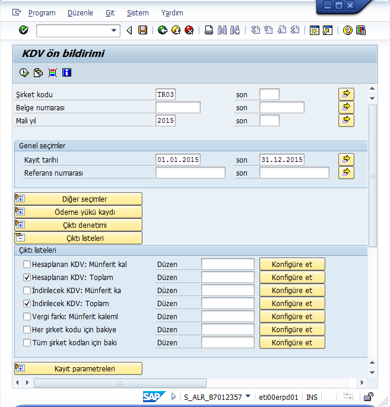Click multiple selection arrow for Şirket kodu
The image size is (390, 407).
346,94
